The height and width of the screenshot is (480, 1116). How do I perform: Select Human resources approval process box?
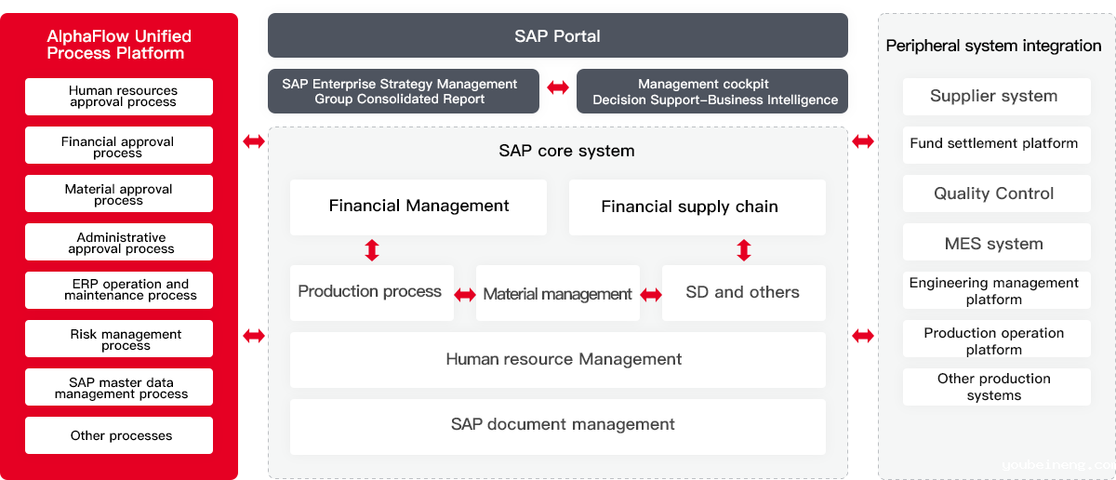[x=119, y=97]
